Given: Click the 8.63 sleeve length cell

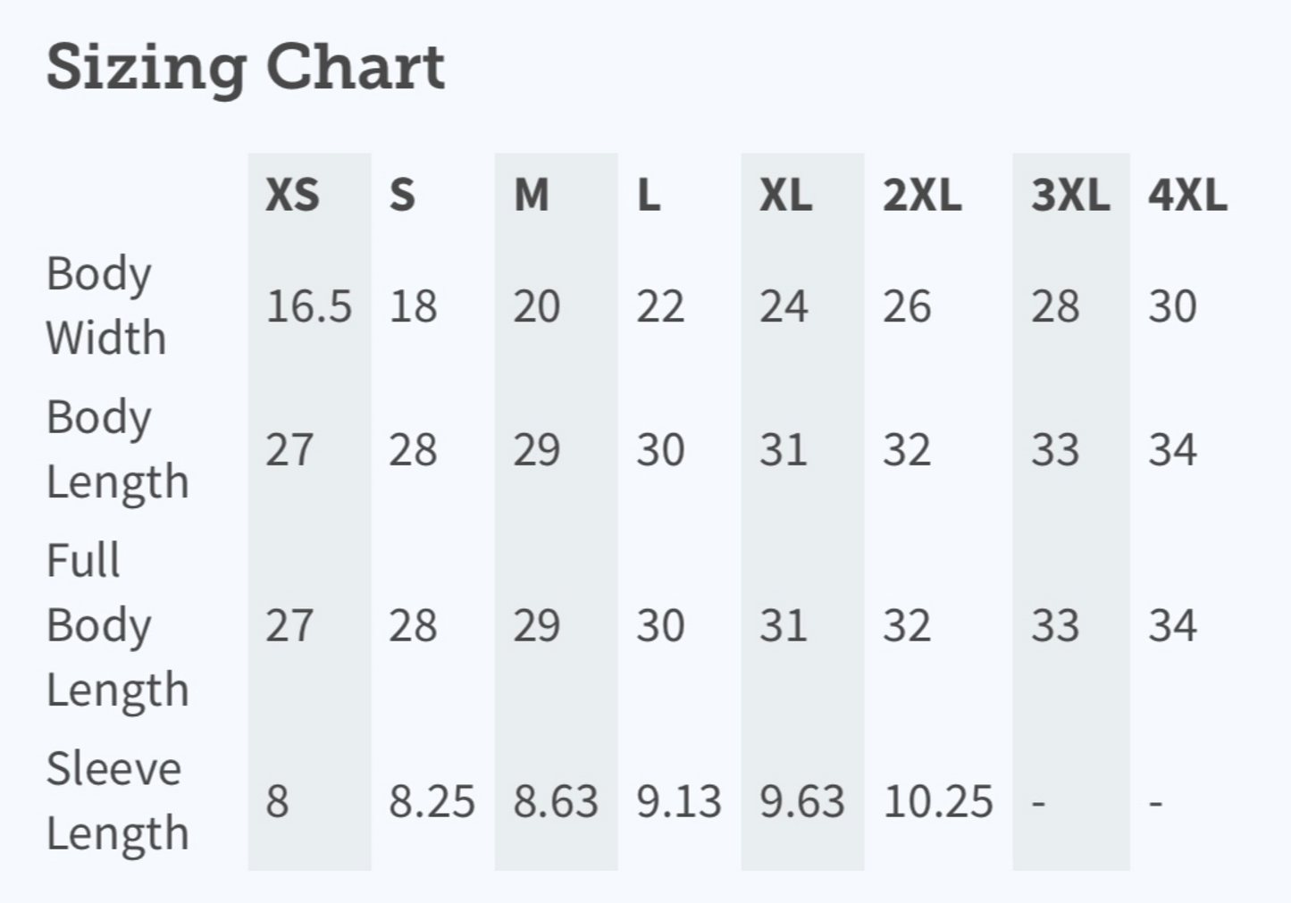Looking at the screenshot, I should tap(555, 801).
